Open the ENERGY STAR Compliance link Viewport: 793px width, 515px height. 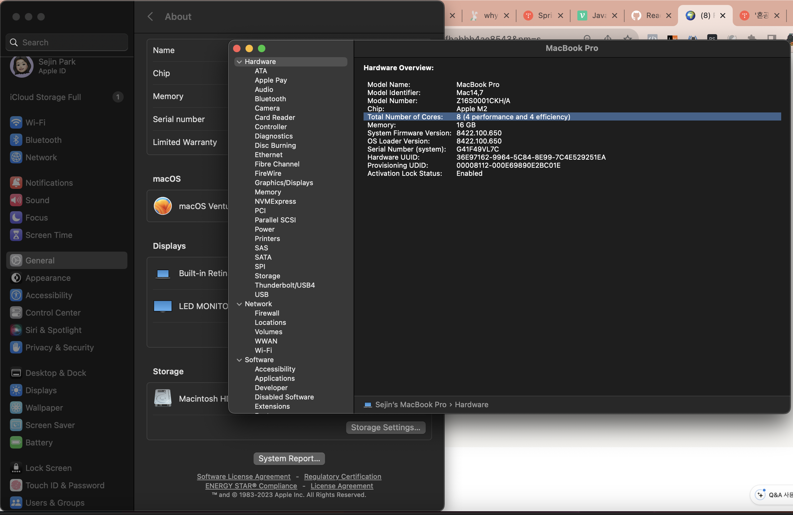(251, 486)
